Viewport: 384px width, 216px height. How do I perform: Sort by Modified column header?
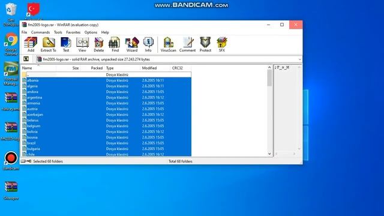click(155, 68)
